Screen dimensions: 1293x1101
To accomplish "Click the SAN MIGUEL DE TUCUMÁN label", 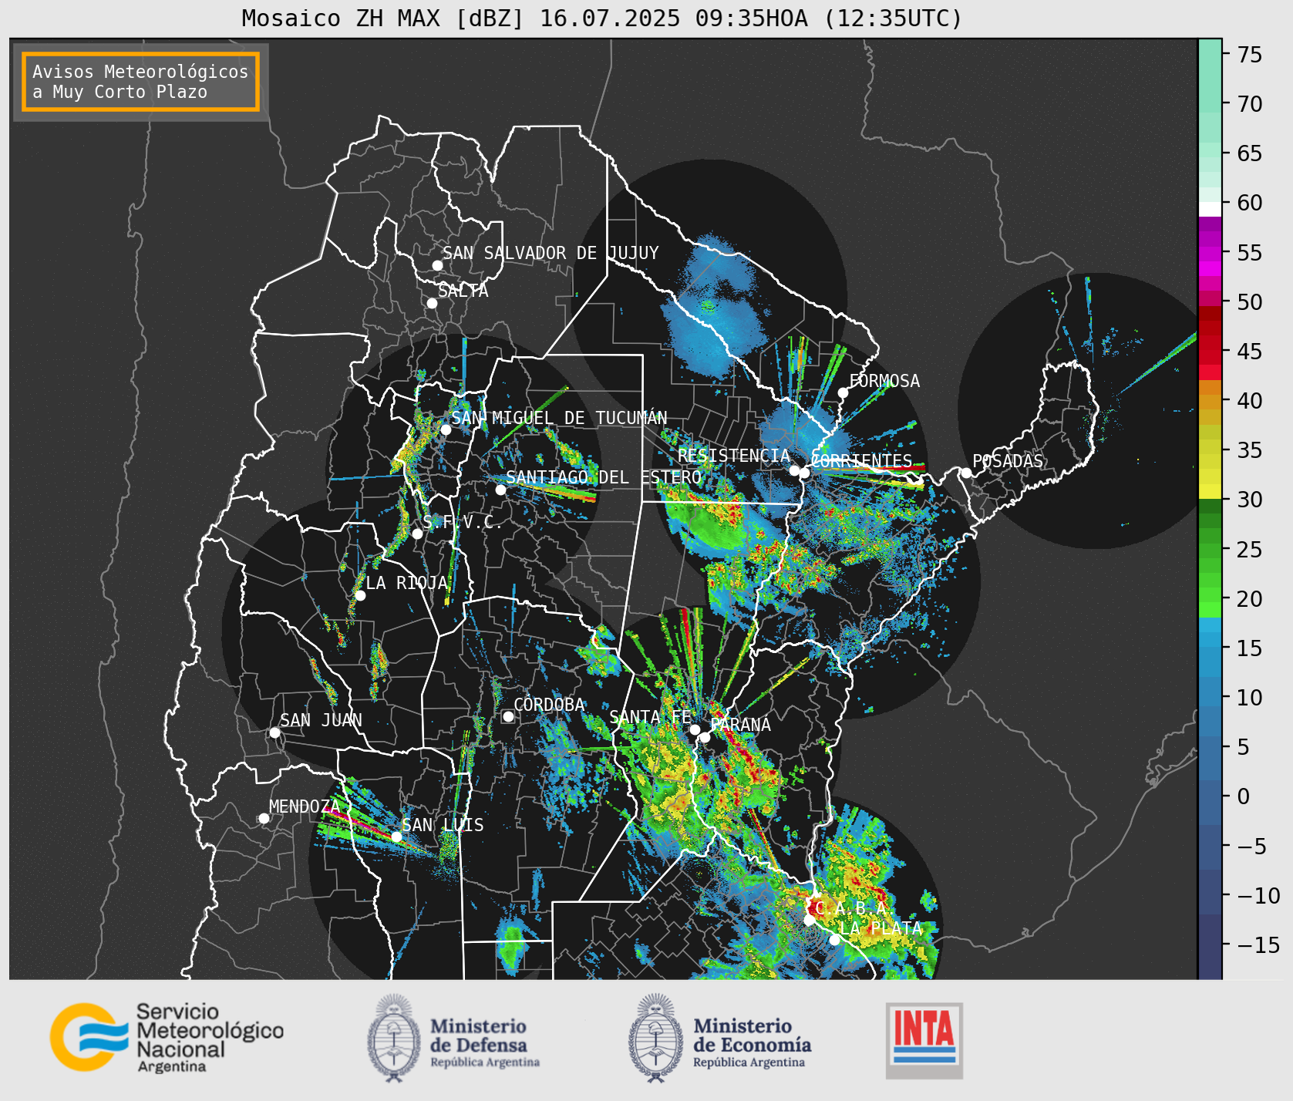I will (x=559, y=418).
